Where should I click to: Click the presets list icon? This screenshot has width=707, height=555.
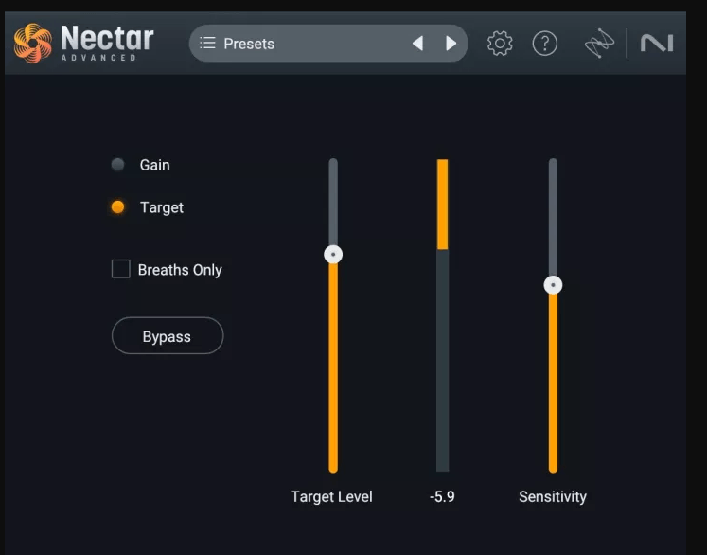pos(207,44)
